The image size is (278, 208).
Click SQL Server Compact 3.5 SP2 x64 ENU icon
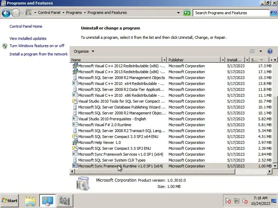[x=75, y=136]
